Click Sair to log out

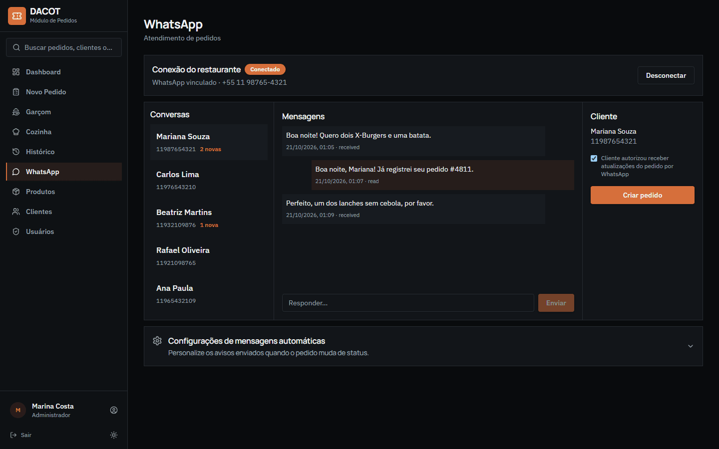[21, 435]
